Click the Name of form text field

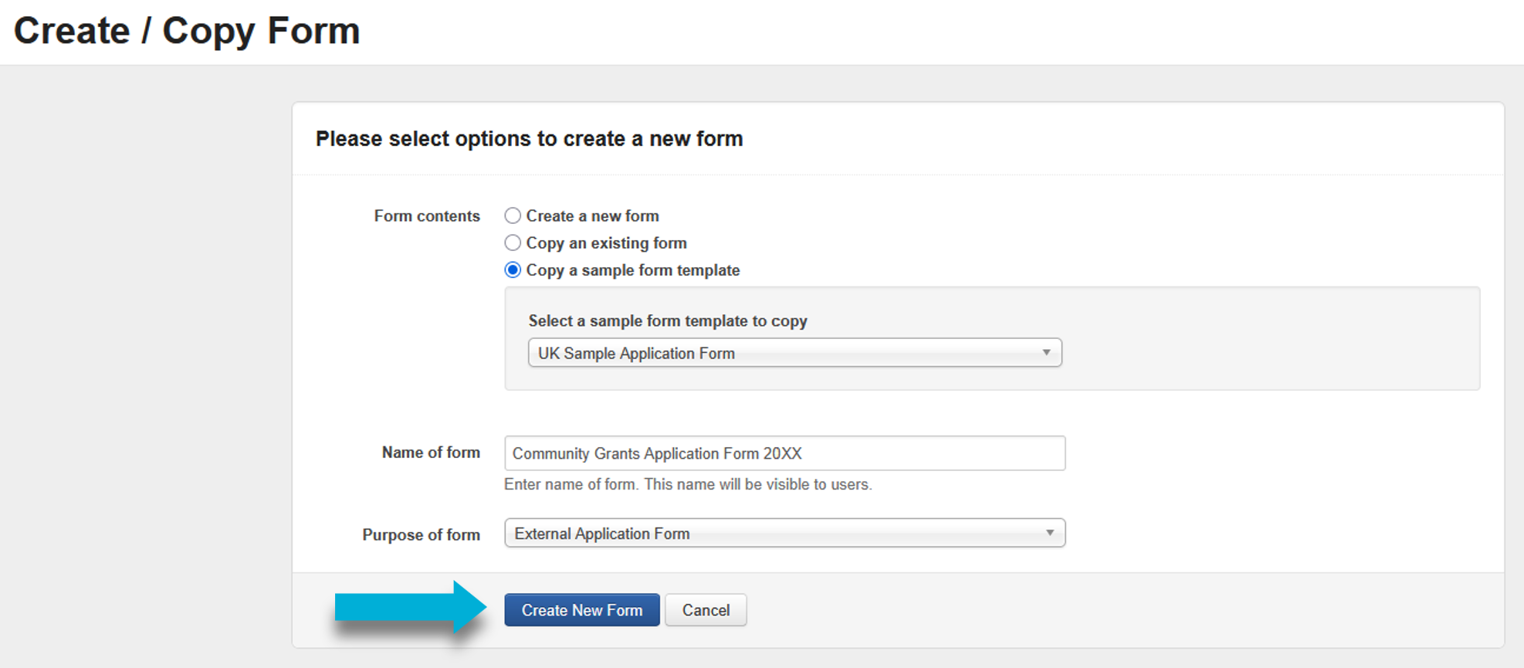coord(784,453)
